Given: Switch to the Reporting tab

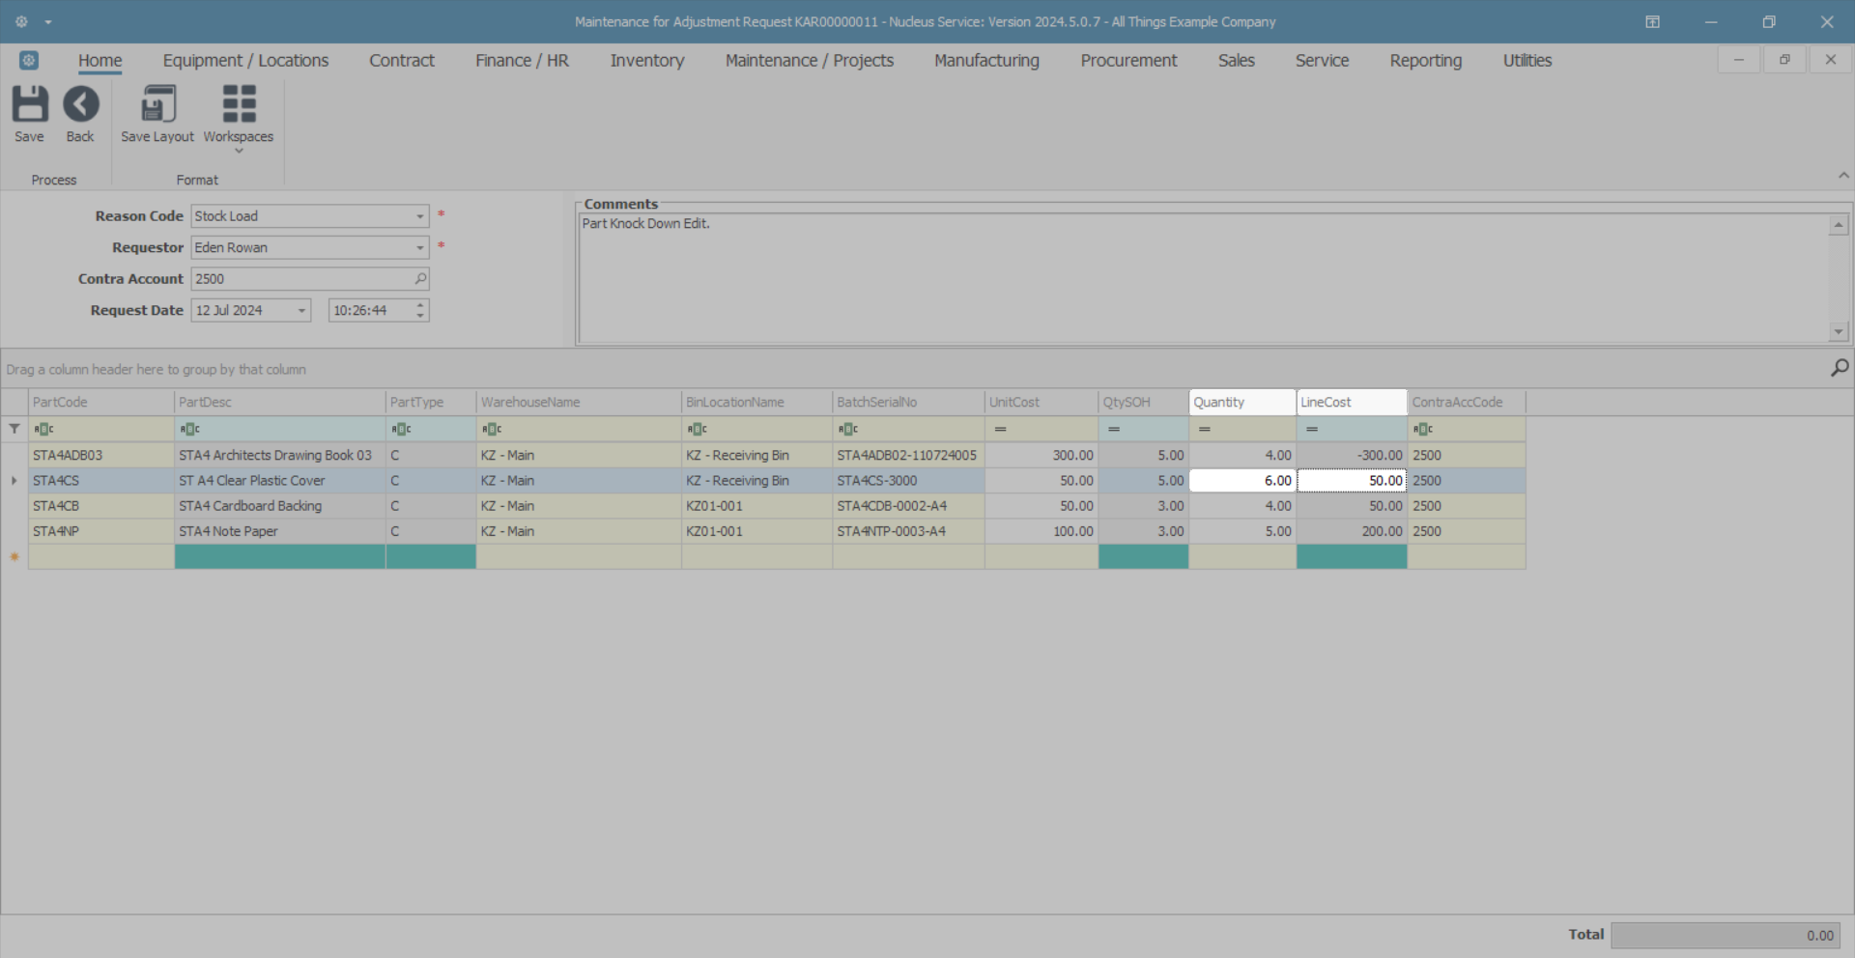Looking at the screenshot, I should click(x=1425, y=60).
